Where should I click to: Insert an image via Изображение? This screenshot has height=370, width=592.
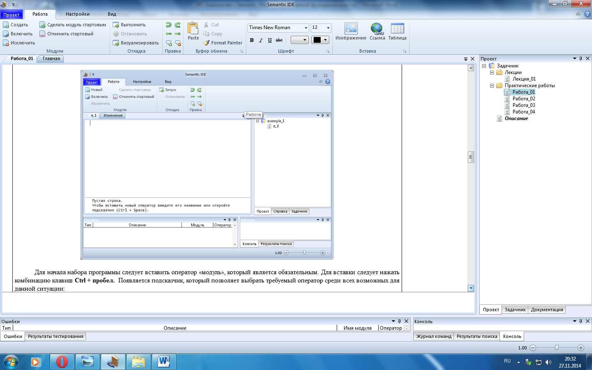351,31
